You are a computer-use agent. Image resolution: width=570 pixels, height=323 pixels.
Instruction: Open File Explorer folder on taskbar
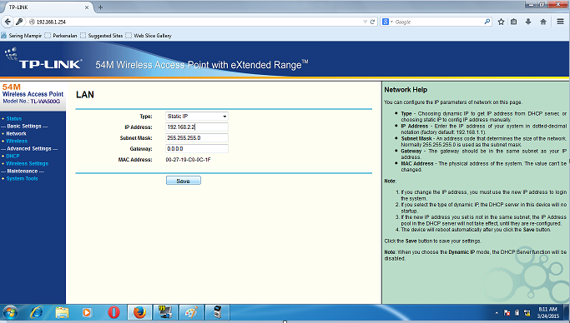(x=62, y=312)
